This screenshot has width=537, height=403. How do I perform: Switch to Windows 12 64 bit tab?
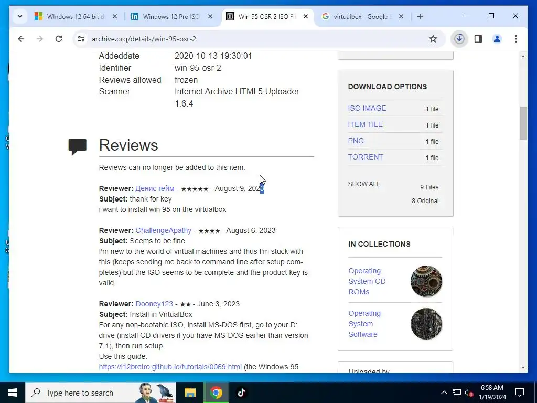[x=76, y=16]
